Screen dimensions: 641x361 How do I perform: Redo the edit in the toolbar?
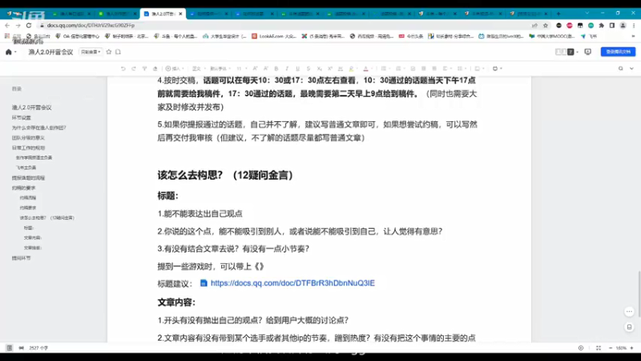pyautogui.click(x=134, y=69)
